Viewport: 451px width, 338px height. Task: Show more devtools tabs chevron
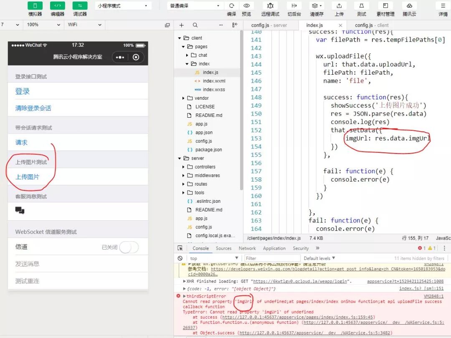coord(317,248)
